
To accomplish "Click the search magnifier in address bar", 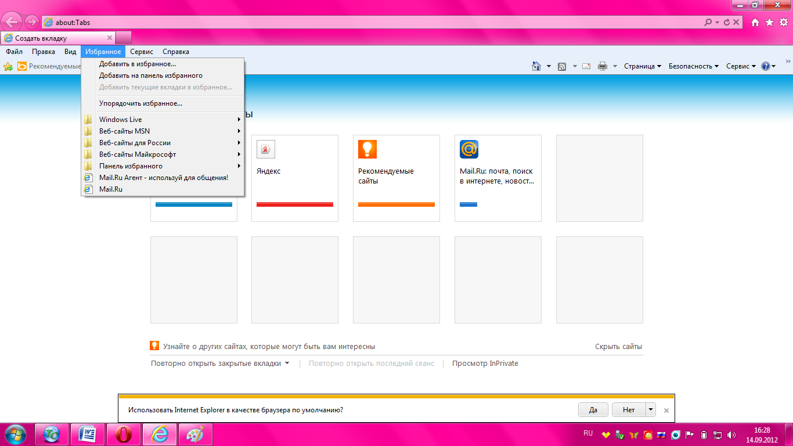I will [708, 22].
